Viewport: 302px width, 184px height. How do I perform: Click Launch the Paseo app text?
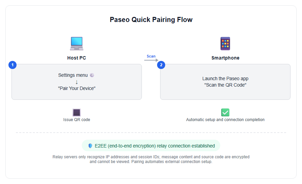[x=225, y=78]
